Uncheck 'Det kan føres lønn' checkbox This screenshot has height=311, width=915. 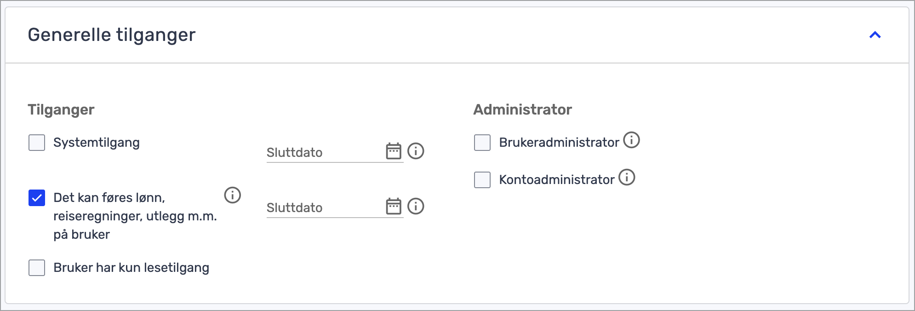tap(37, 198)
